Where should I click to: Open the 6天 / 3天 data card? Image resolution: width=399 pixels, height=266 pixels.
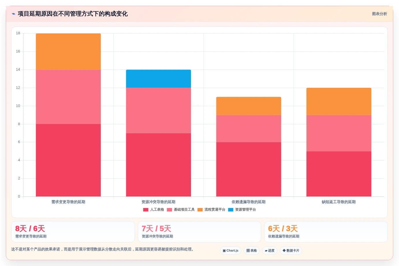[x=326, y=232]
